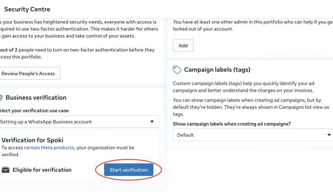The height and width of the screenshot is (192, 333).
Task: Click the Verification for Spoki heading
Action: tap(33, 140)
